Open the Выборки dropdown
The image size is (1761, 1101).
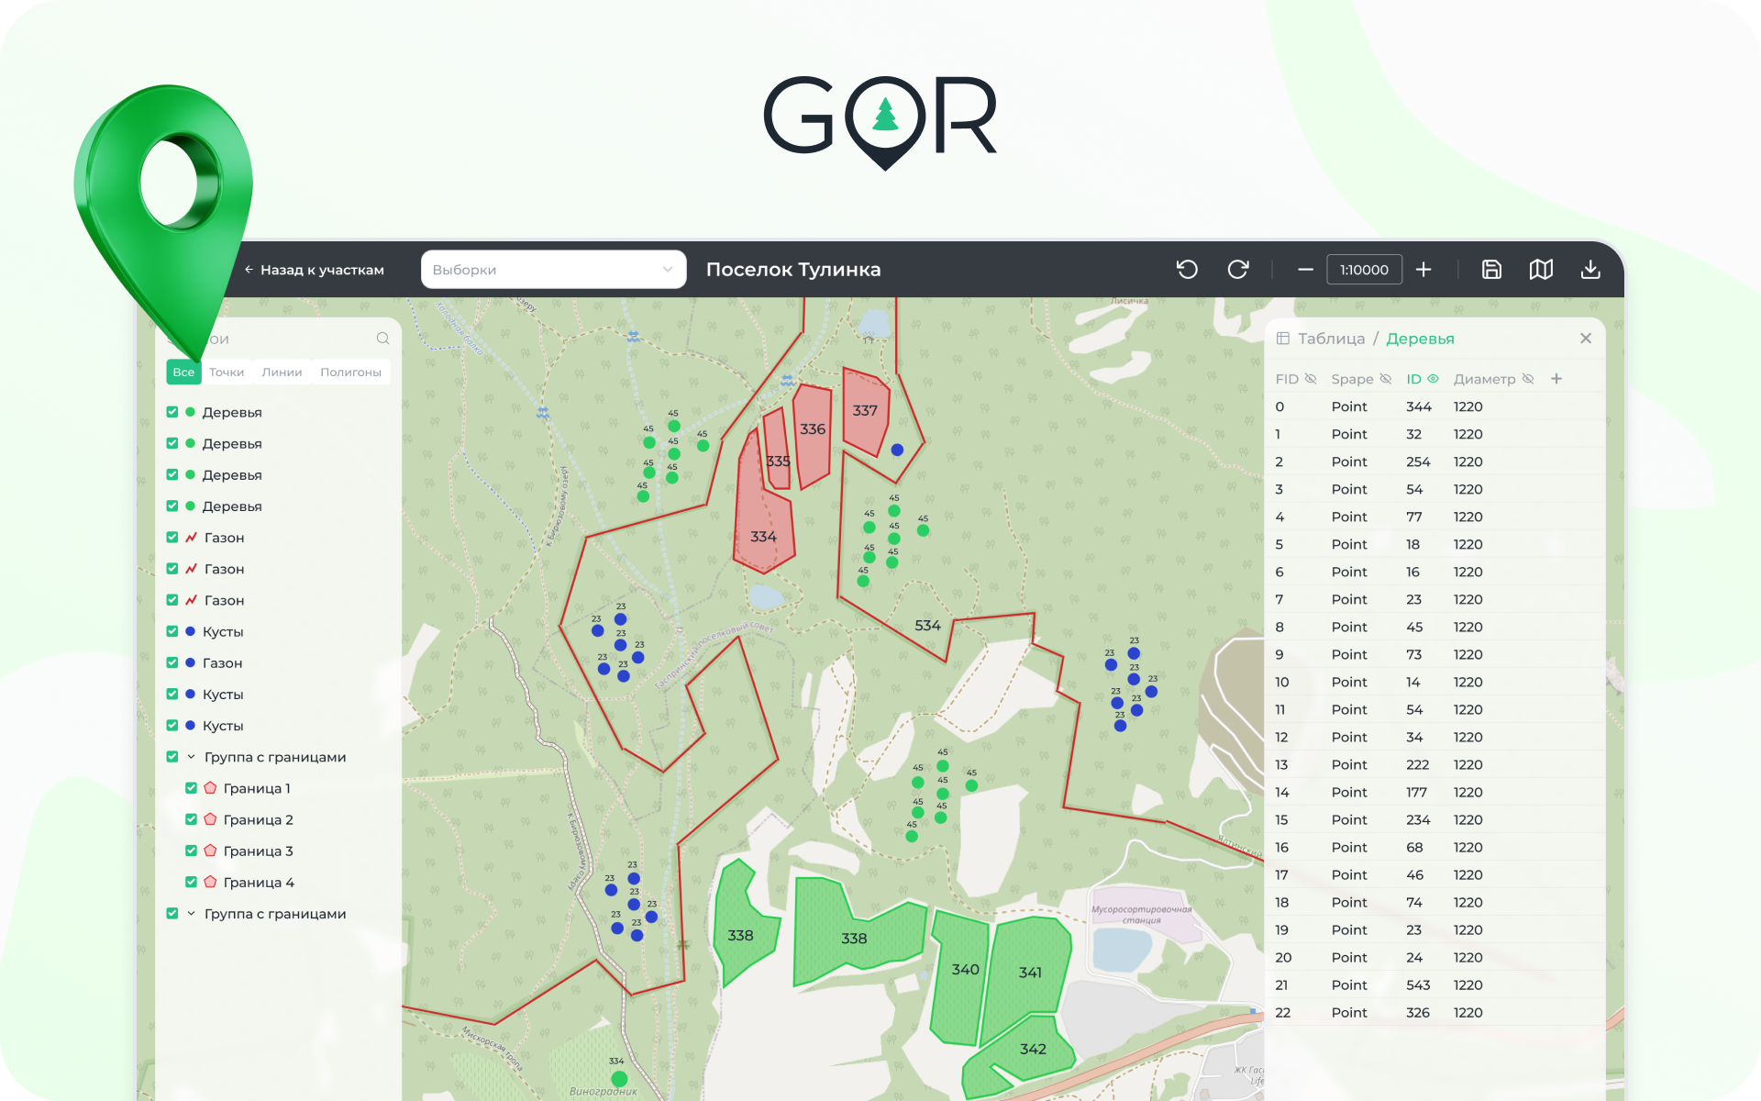[553, 270]
